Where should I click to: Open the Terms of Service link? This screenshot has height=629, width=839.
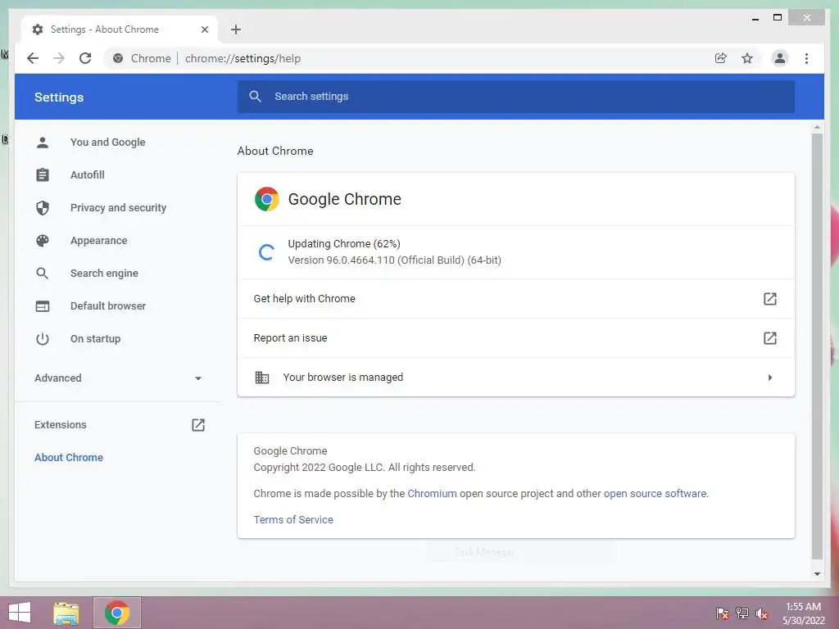click(x=293, y=519)
